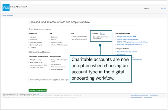Open Institutional Intelligent Portfolios account link
This screenshot has height=111, width=168.
pos(130,45)
